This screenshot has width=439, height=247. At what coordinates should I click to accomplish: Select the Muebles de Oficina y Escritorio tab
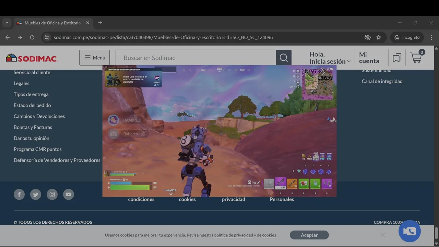pyautogui.click(x=53, y=23)
